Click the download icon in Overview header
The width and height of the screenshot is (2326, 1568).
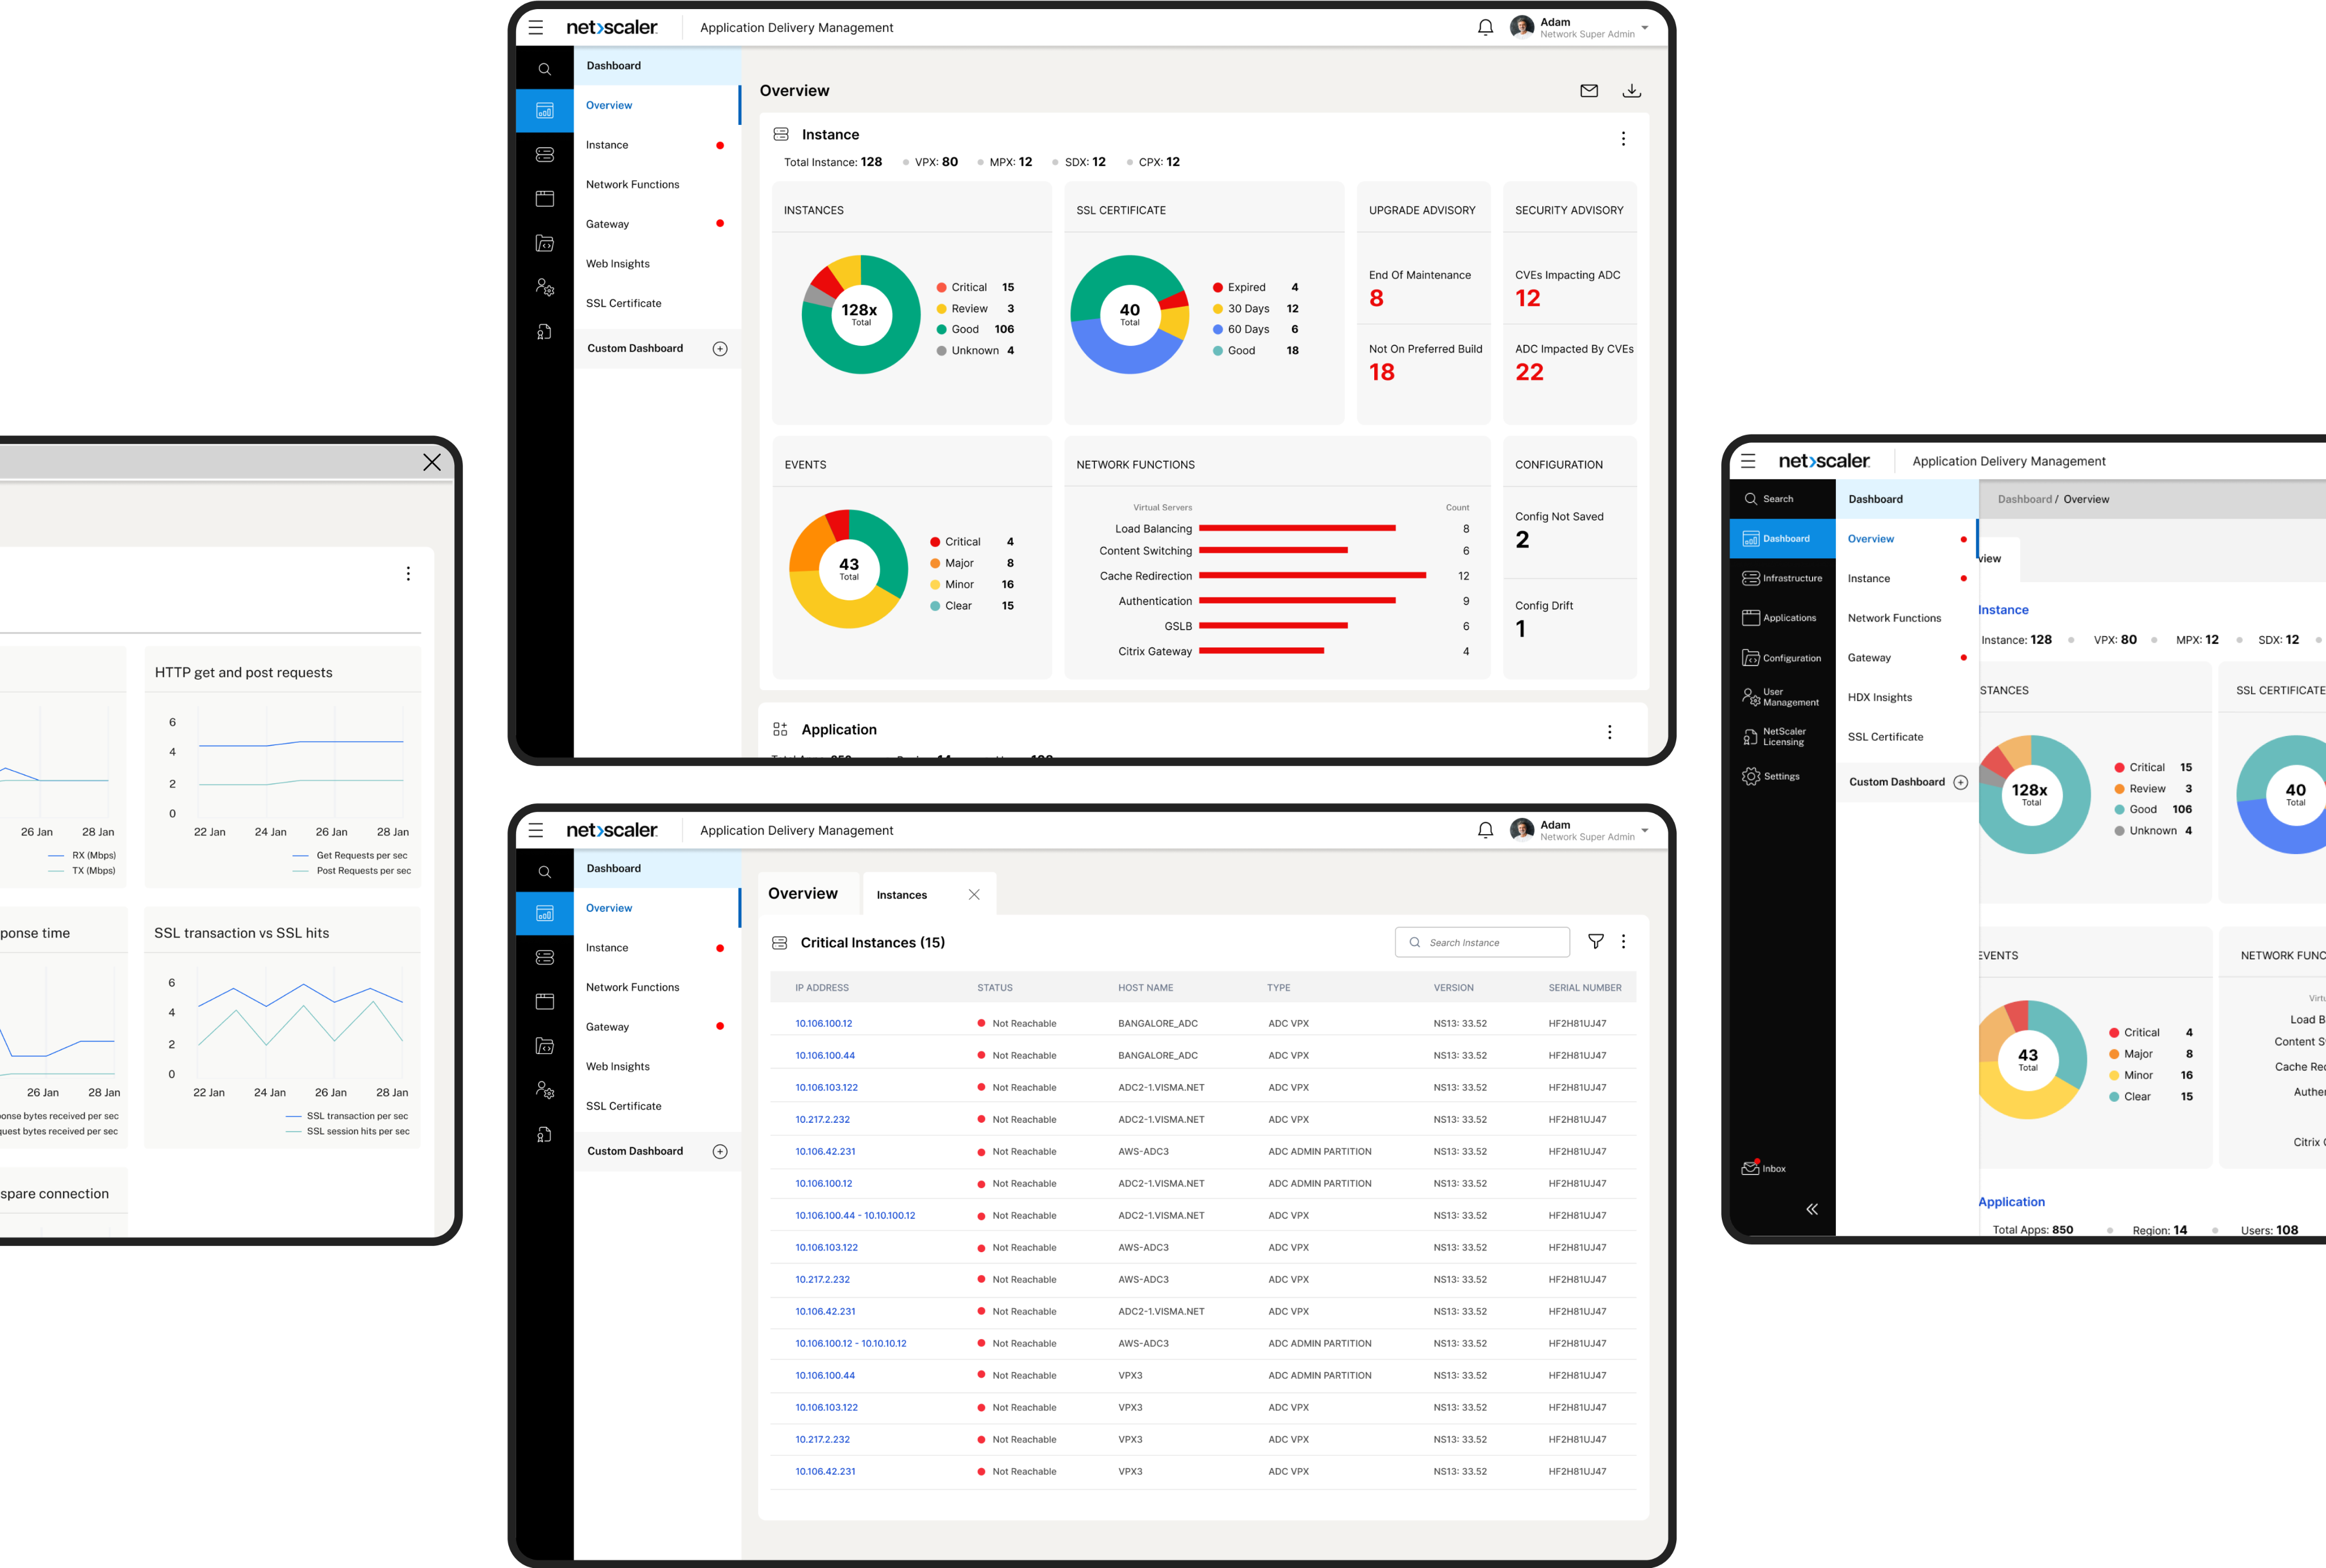[x=1631, y=91]
